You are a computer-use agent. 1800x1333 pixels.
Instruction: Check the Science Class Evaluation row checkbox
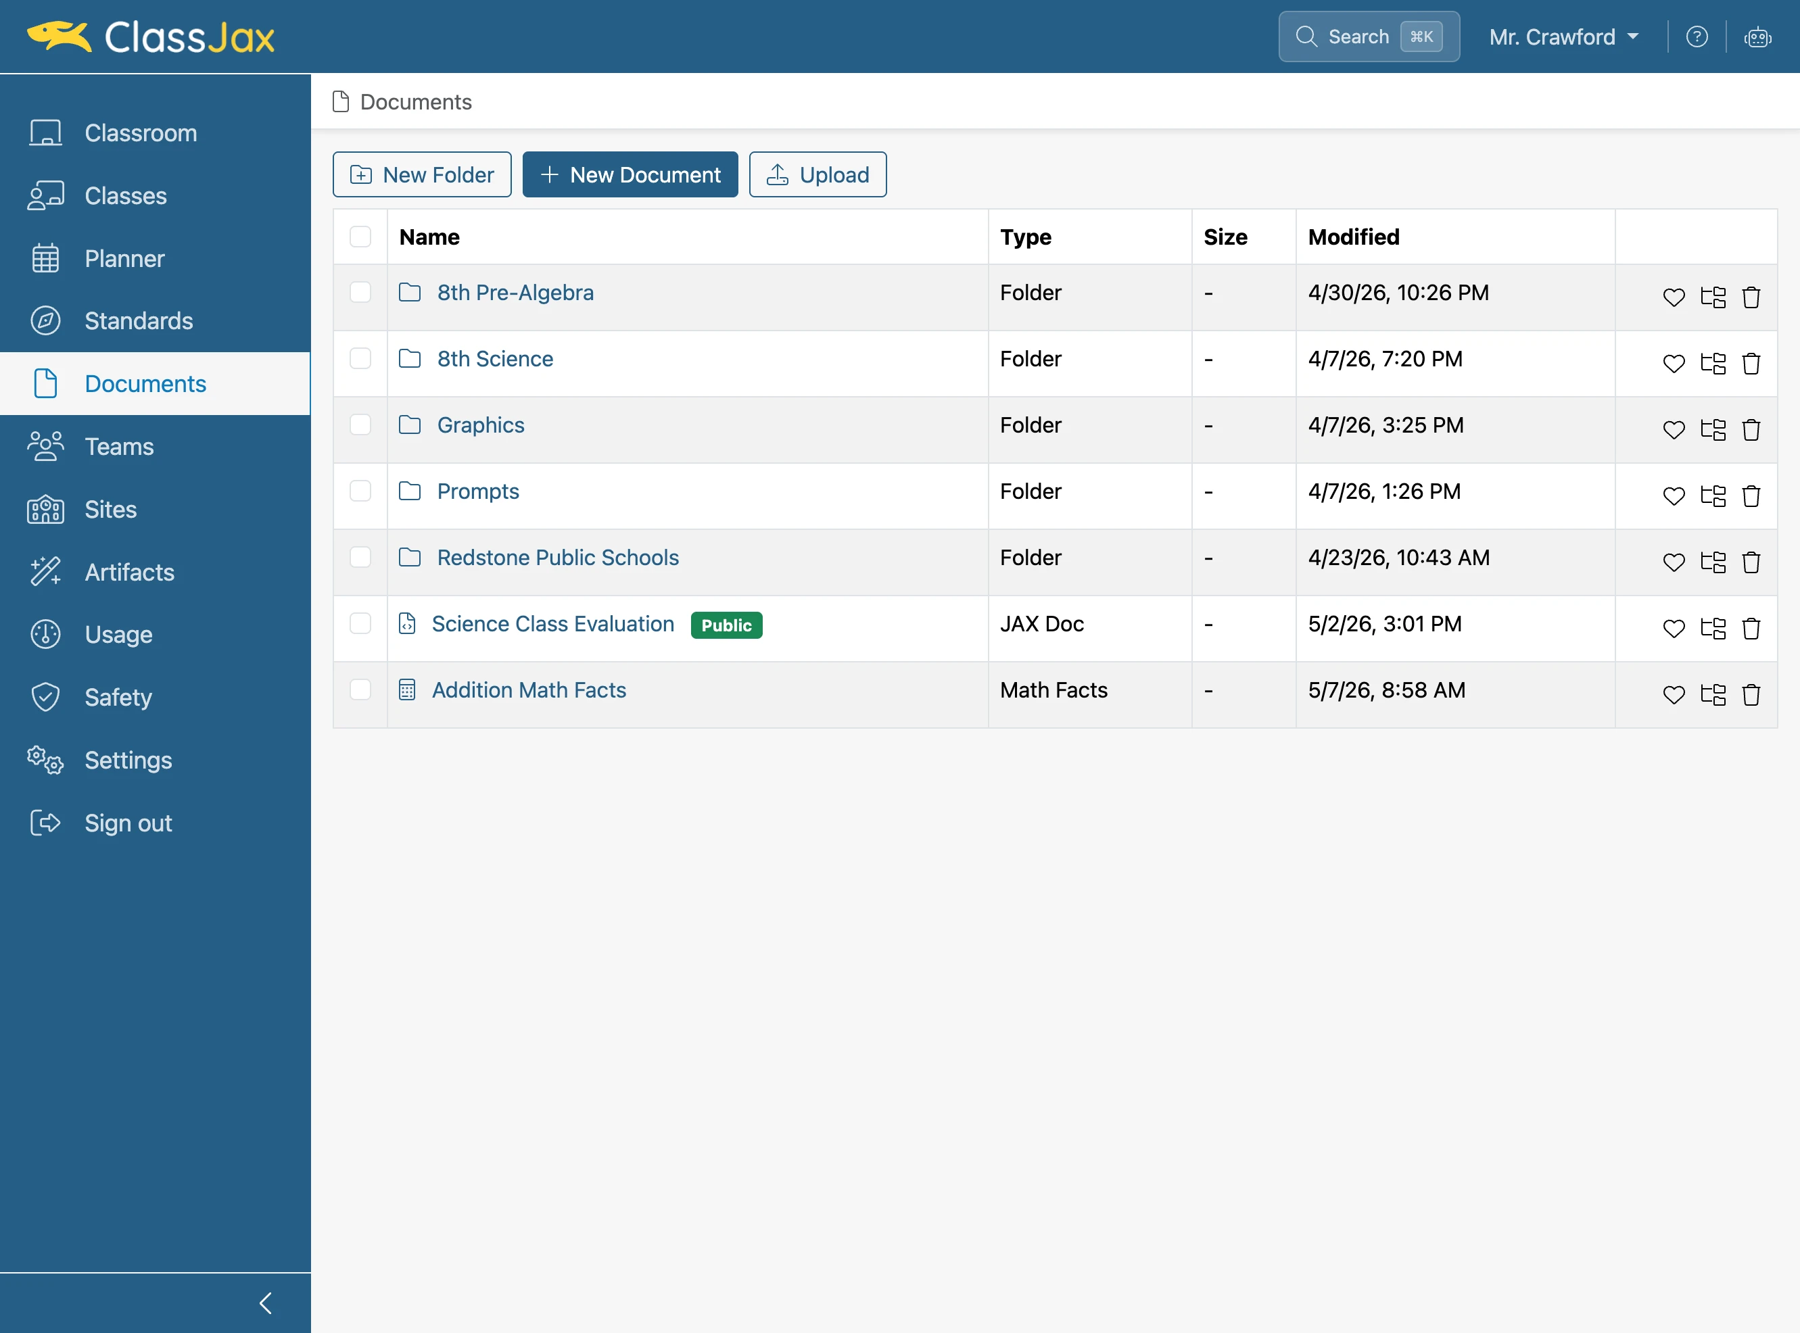coord(360,623)
